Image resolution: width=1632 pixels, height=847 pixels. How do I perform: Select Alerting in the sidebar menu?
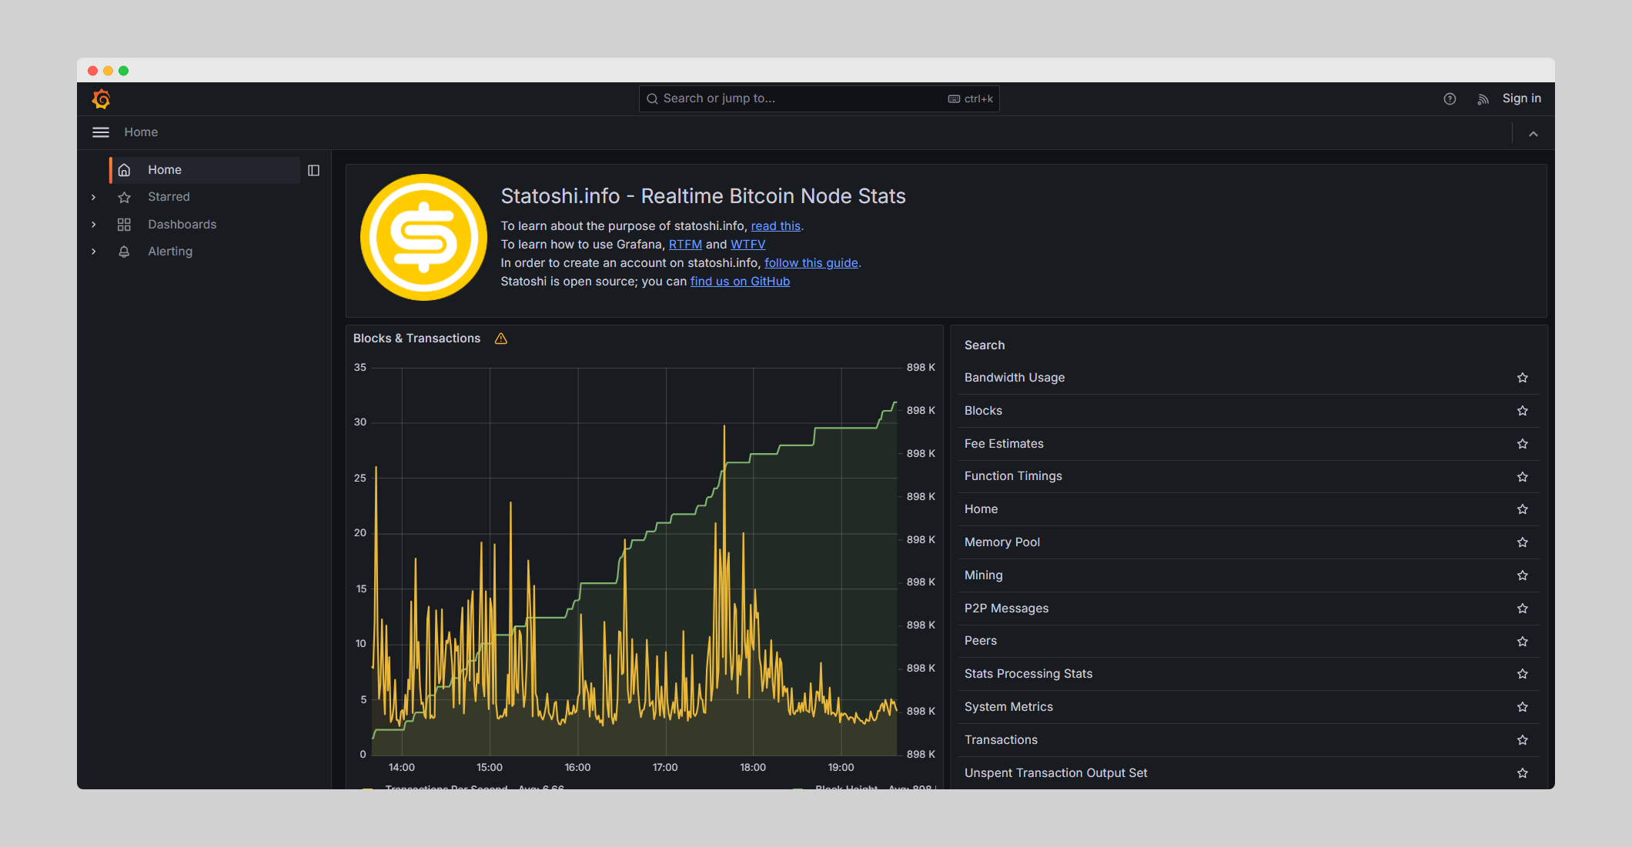[x=170, y=252]
